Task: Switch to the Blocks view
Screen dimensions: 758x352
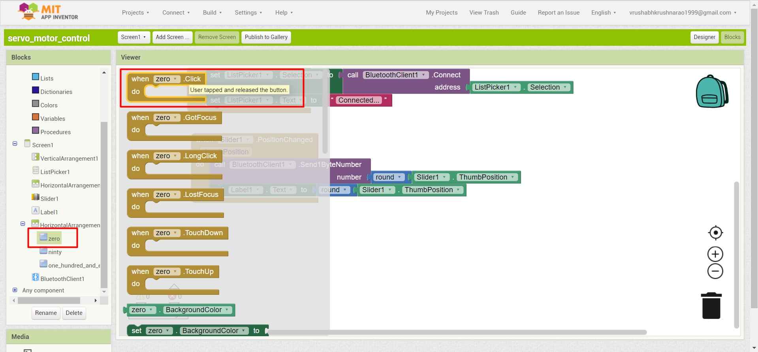Action: 732,37
